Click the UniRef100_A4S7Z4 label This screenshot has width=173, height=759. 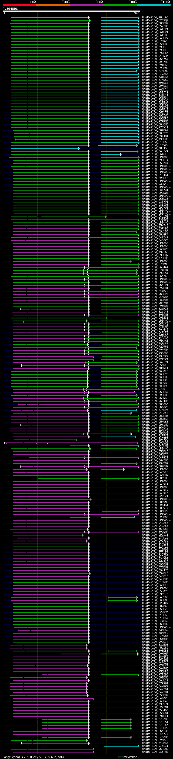(155, 151)
